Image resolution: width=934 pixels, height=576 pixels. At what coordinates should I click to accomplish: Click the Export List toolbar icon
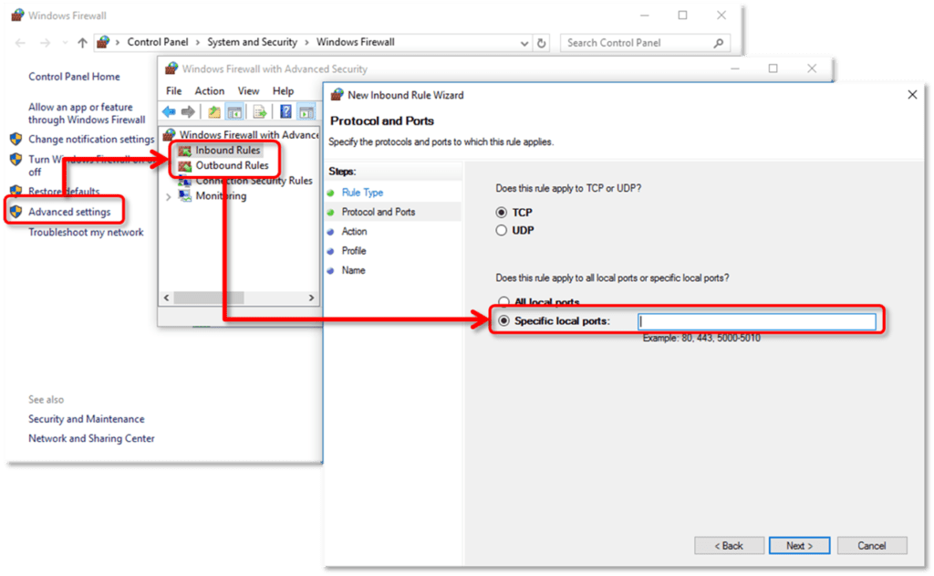(260, 111)
